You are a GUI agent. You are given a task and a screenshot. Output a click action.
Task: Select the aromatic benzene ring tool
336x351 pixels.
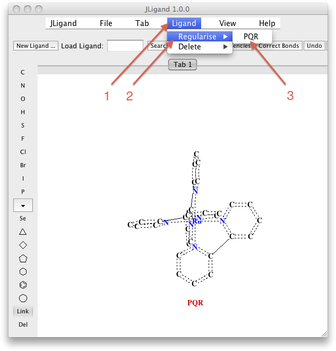point(23,285)
